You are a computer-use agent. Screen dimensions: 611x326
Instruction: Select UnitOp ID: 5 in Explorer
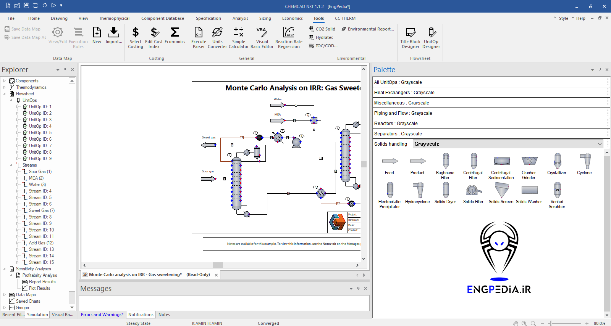coord(40,133)
